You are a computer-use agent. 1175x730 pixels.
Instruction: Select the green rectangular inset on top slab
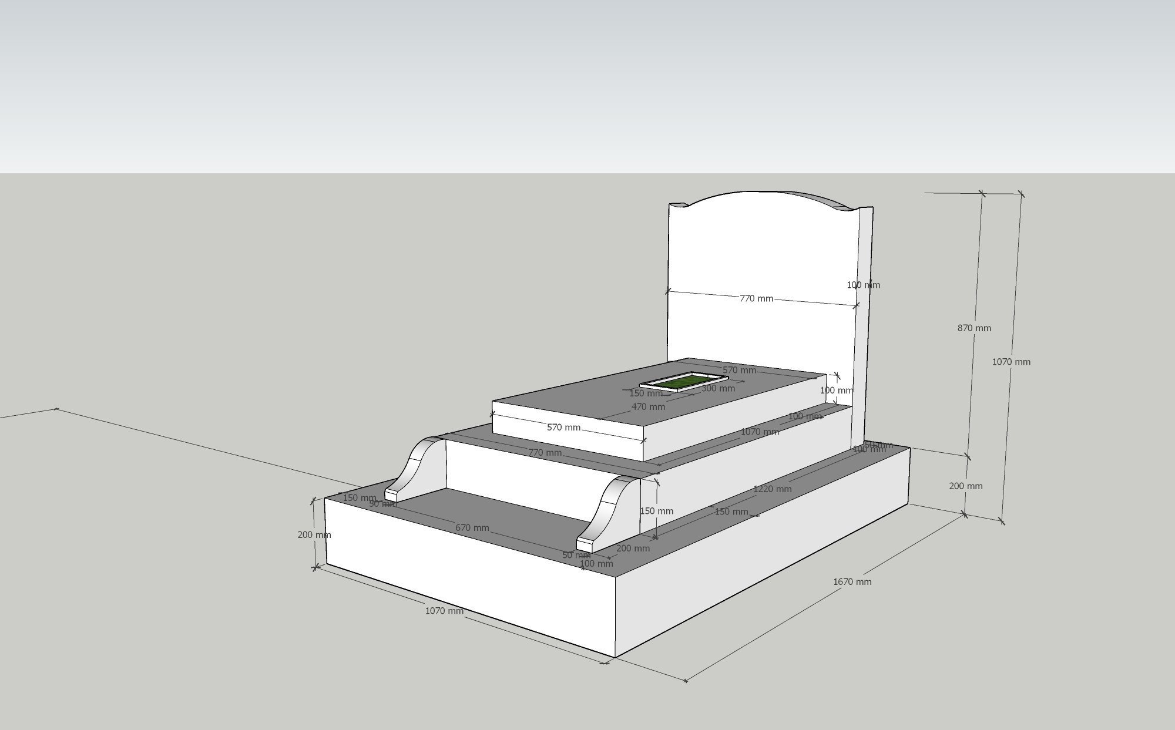pyautogui.click(x=683, y=382)
